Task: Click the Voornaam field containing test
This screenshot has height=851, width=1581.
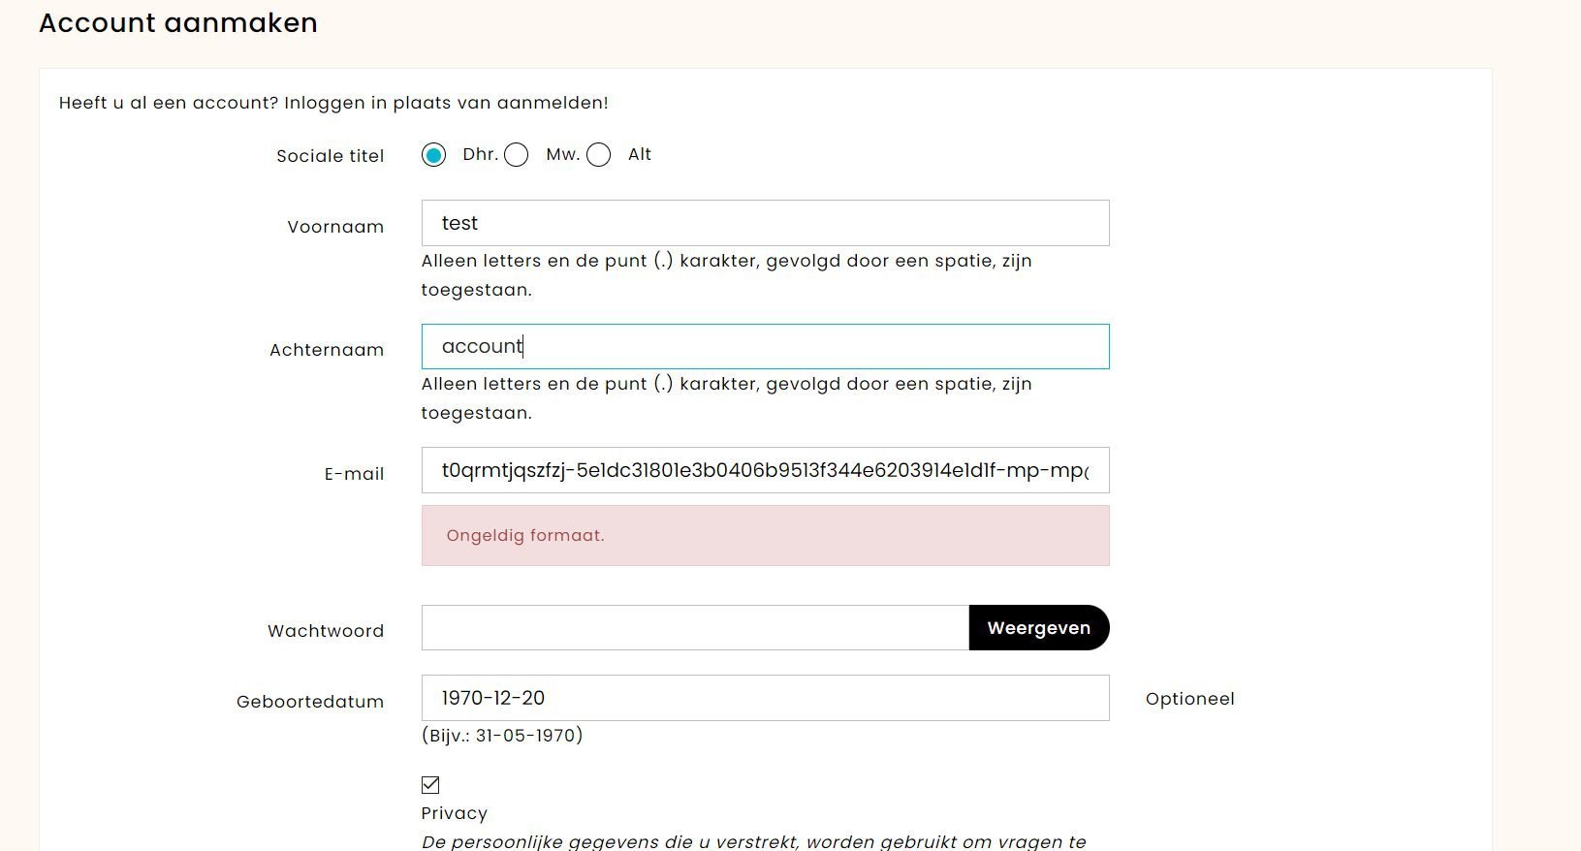Action: [x=765, y=223]
